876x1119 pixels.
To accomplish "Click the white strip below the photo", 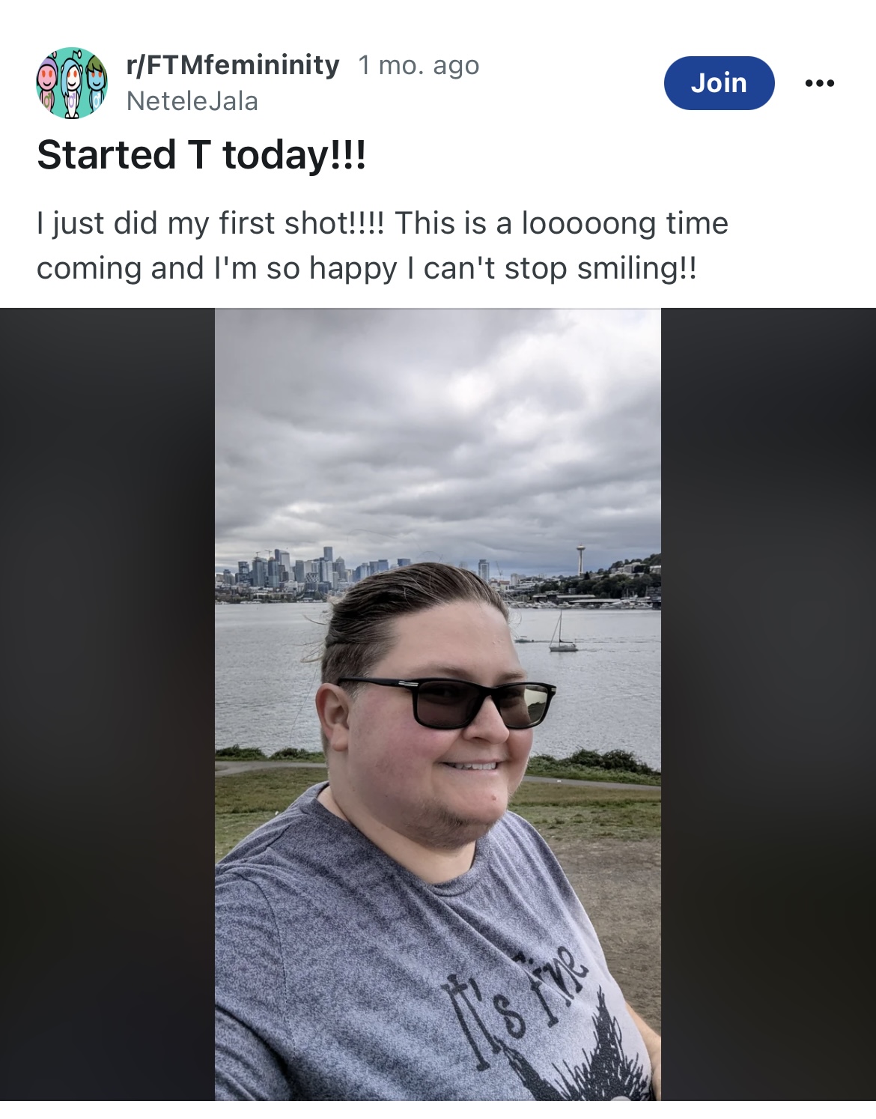I will click(438, 1109).
